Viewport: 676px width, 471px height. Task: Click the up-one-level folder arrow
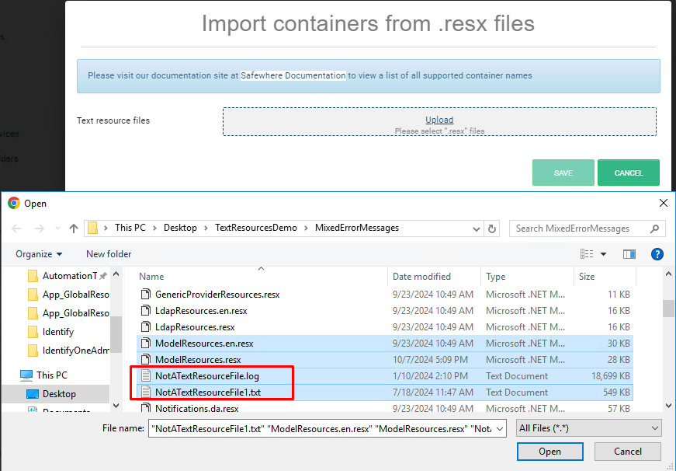pos(74,228)
